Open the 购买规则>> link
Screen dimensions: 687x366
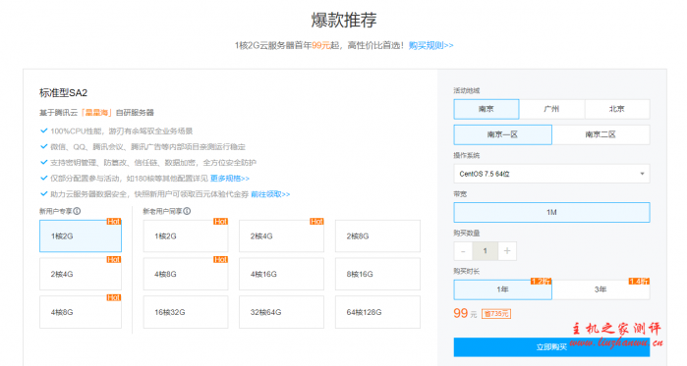point(430,45)
